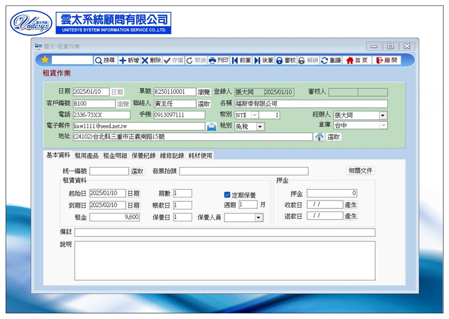The width and height of the screenshot is (449, 319).
Task: Click 產生 button beside 收款日
Action: pos(351,205)
